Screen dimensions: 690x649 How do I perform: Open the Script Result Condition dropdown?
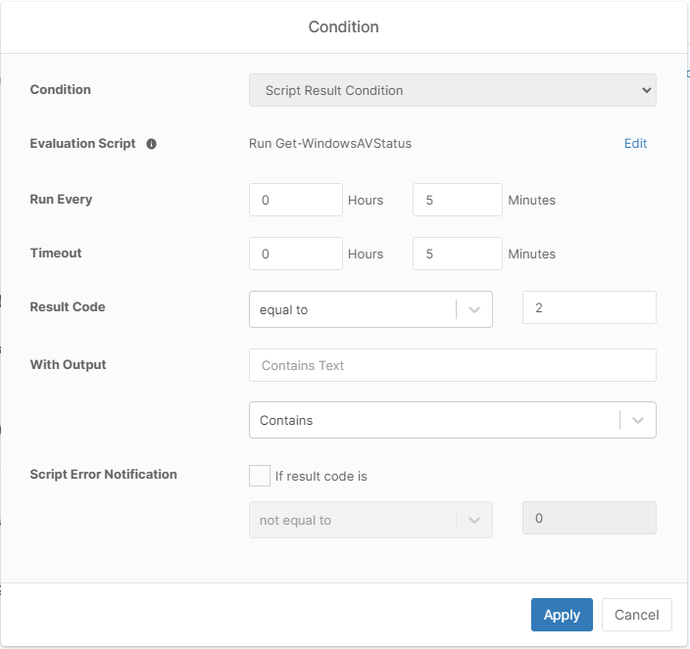(x=452, y=90)
